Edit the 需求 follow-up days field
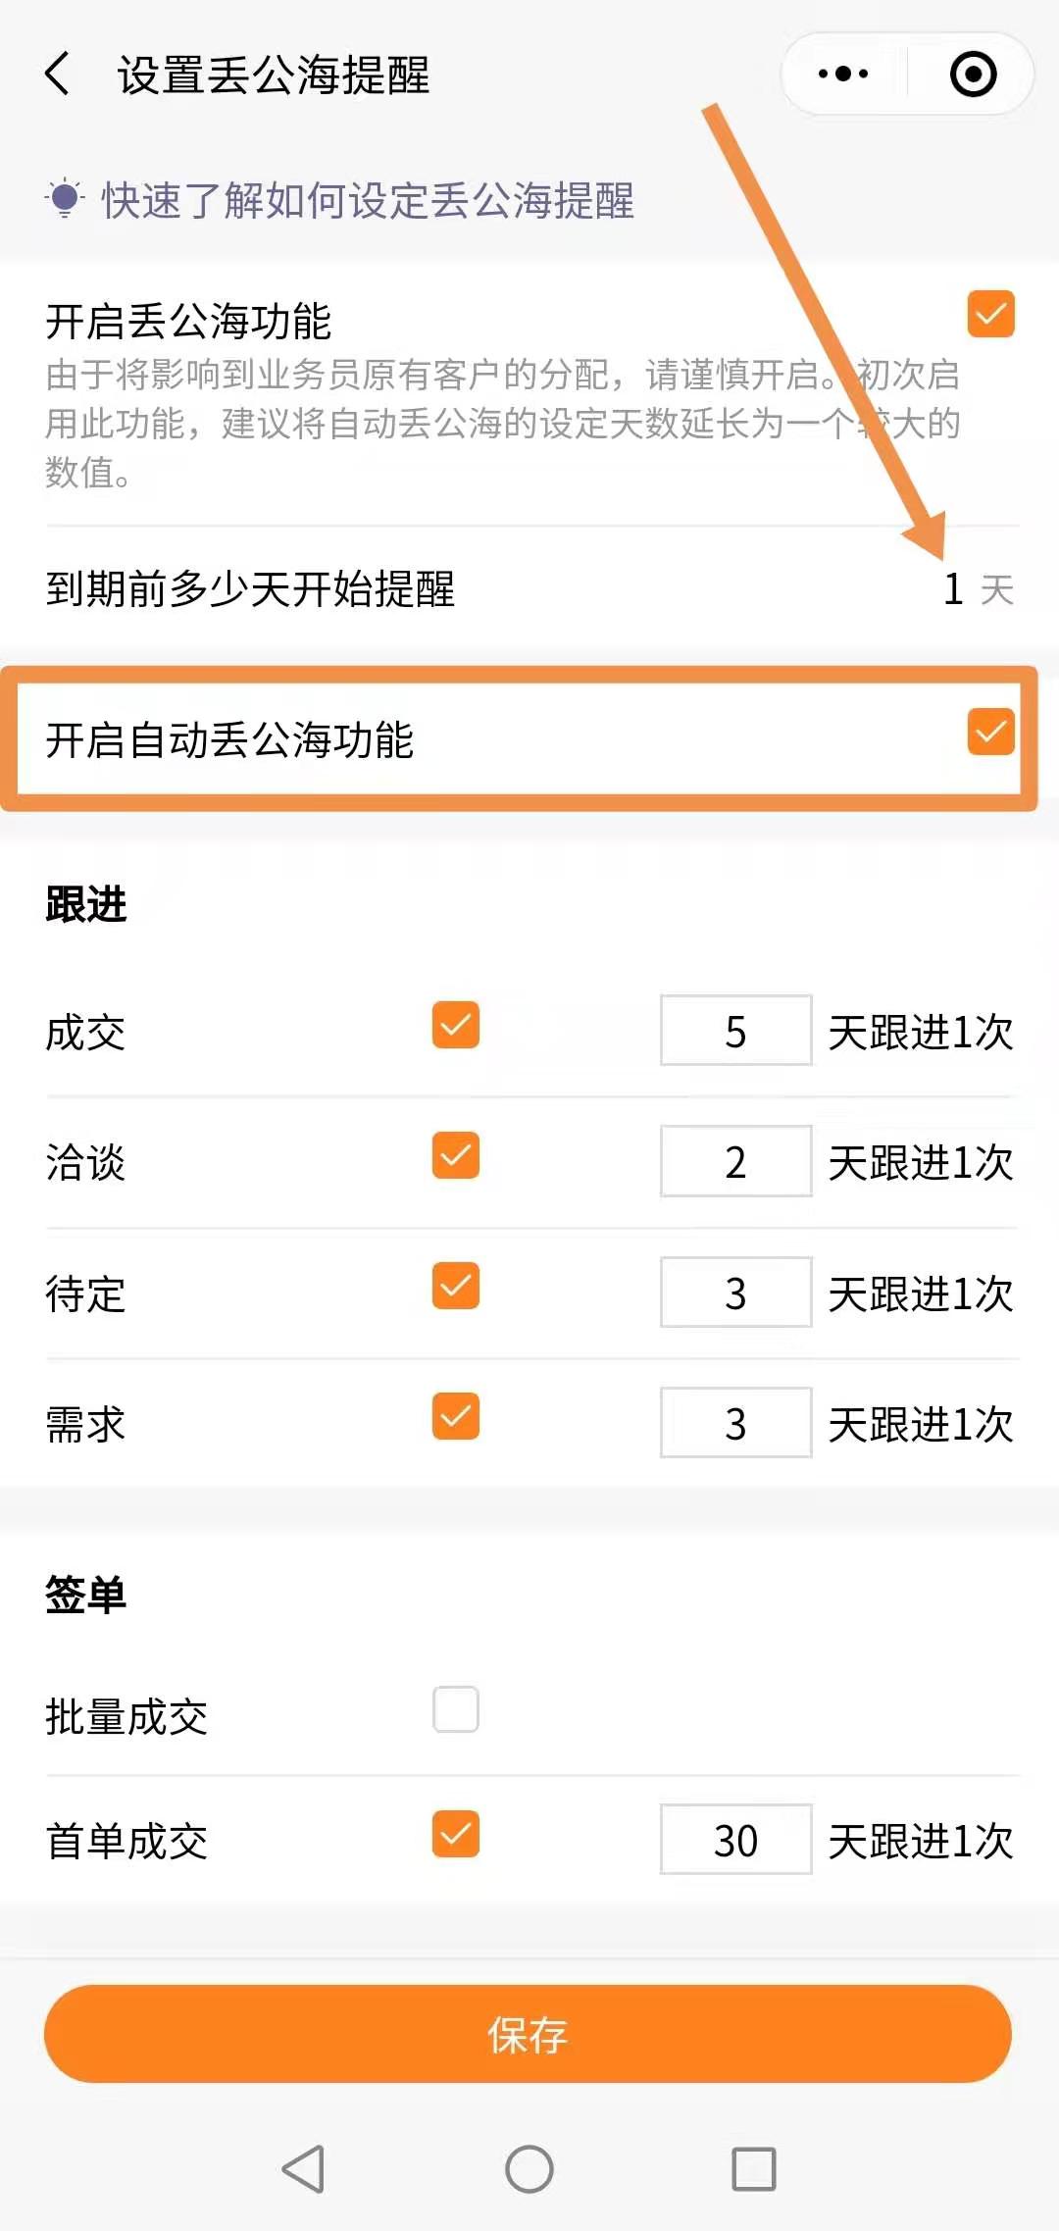This screenshot has width=1059, height=2231. 735,1423
